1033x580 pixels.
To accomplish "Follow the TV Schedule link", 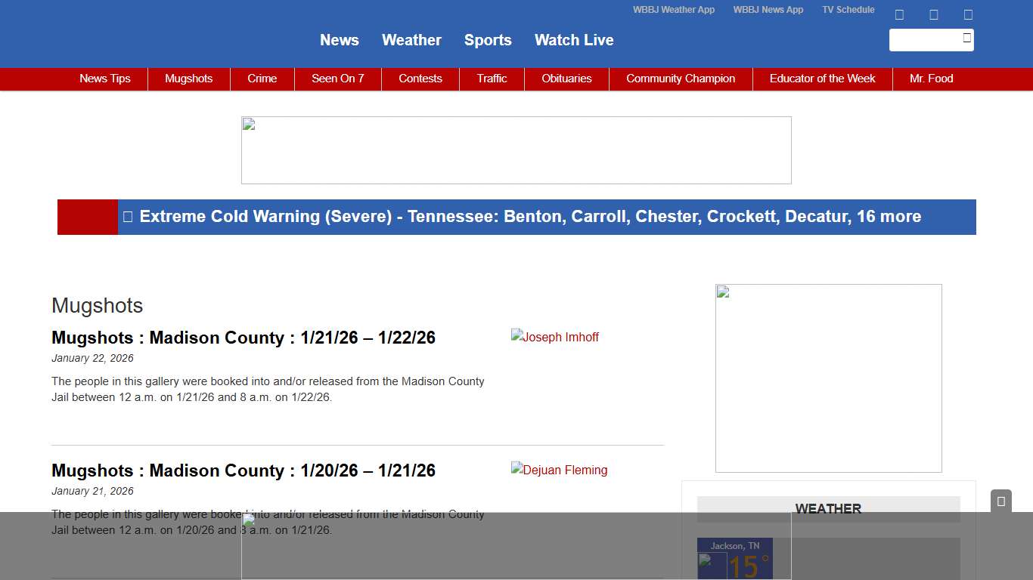I will [x=848, y=10].
